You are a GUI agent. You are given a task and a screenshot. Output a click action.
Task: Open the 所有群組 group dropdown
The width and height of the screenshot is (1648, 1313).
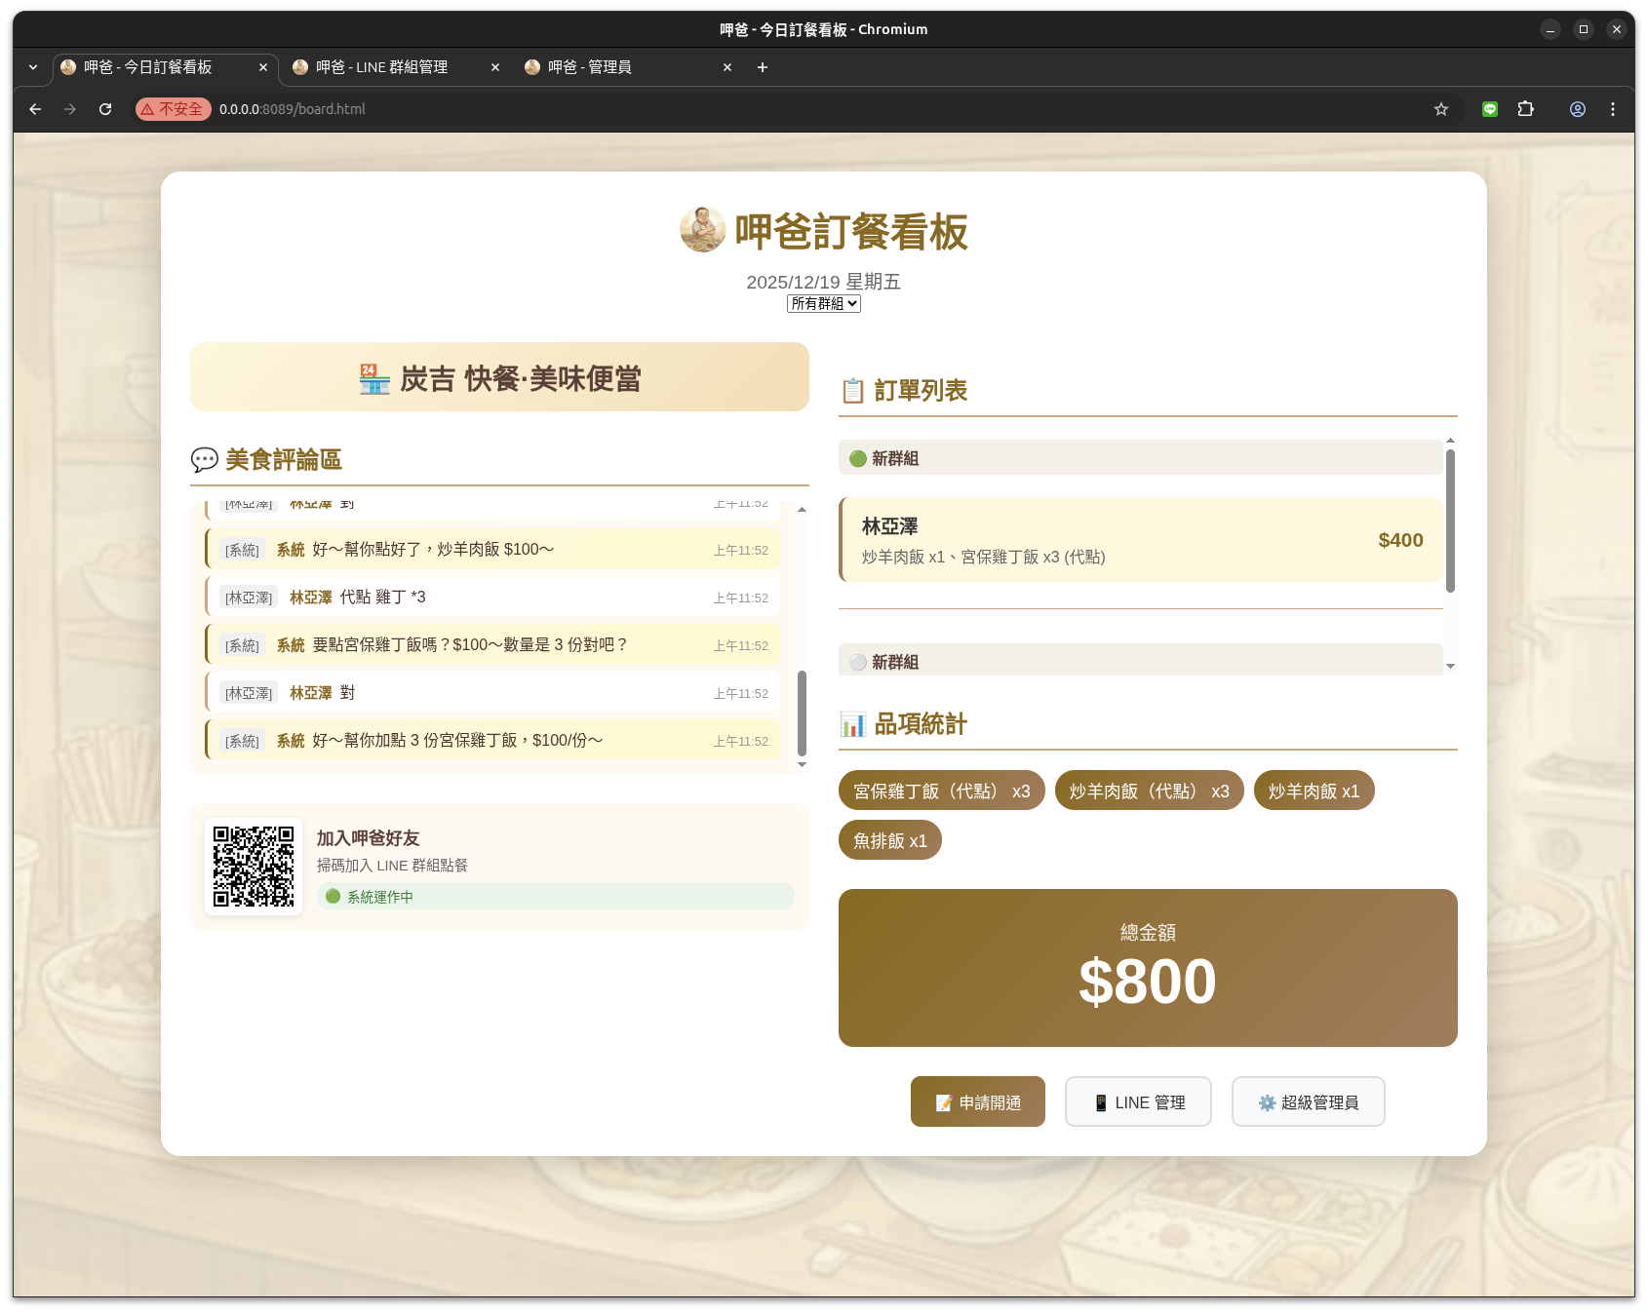click(823, 303)
